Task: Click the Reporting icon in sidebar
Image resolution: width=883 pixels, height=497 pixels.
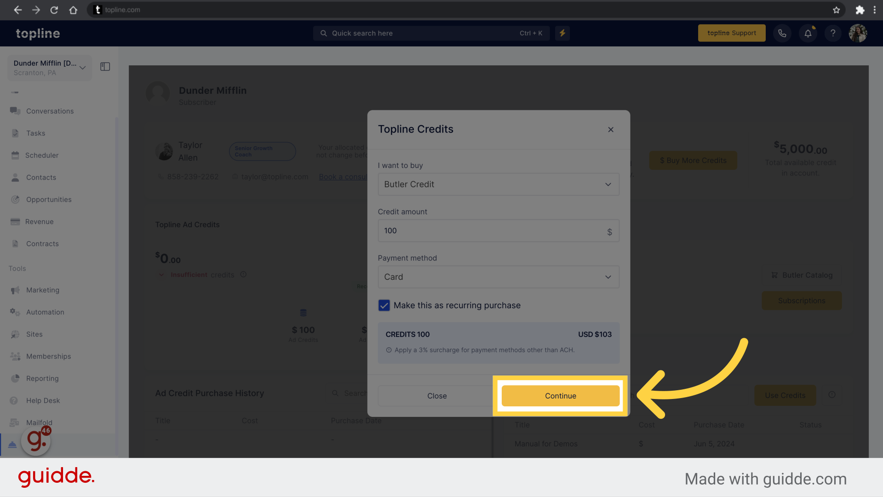Action: (15, 378)
